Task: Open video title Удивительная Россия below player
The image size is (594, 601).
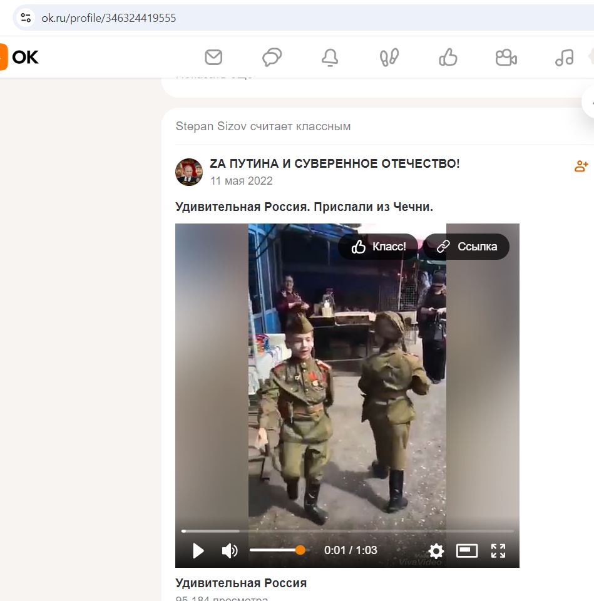Action: [x=241, y=583]
